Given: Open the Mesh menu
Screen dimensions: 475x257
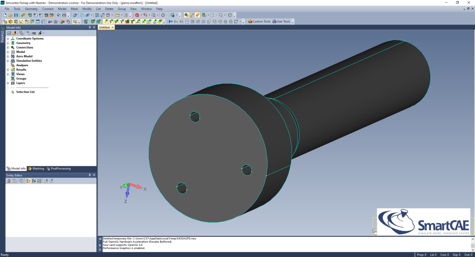Looking at the screenshot, I should coord(74,9).
